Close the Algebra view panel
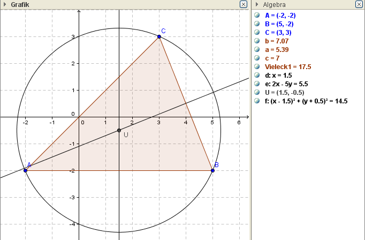365x240 pixels. click(x=359, y=4)
